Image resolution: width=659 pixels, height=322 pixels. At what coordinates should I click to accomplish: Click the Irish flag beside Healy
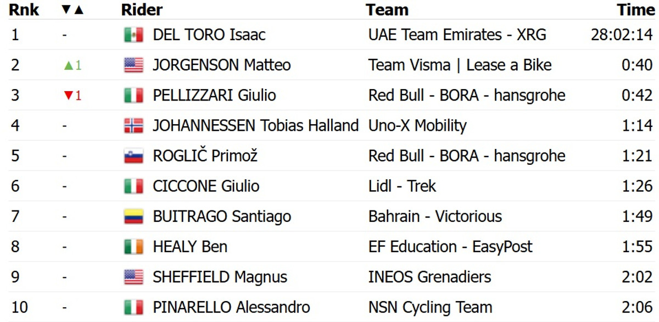[133, 247]
